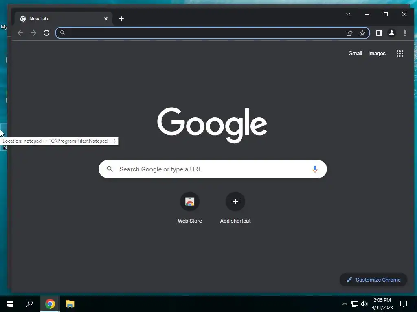Viewport: 417px width, 312px height.
Task: Open the Web Store shortcut
Action: 190,208
